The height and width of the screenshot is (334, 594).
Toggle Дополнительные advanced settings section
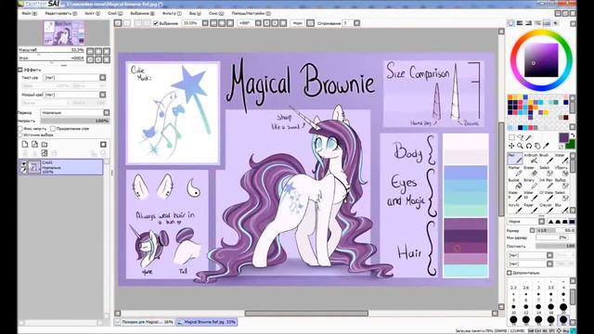click(510, 273)
